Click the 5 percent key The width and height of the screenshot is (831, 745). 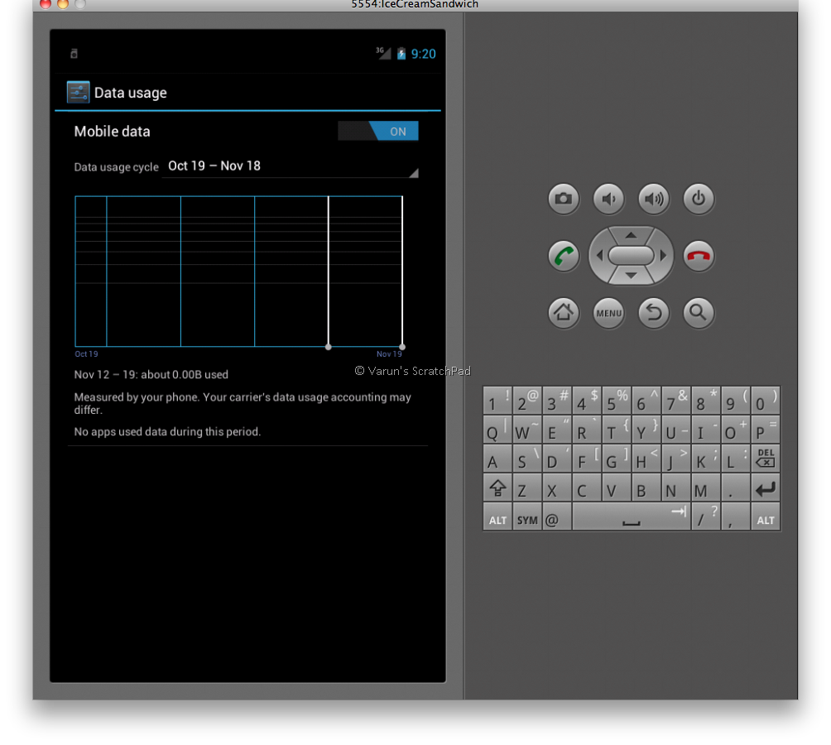pos(617,401)
